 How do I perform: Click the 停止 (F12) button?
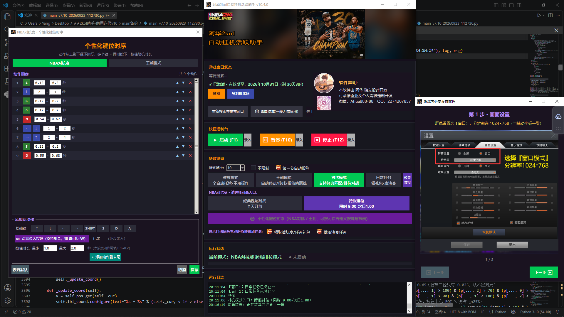[329, 140]
